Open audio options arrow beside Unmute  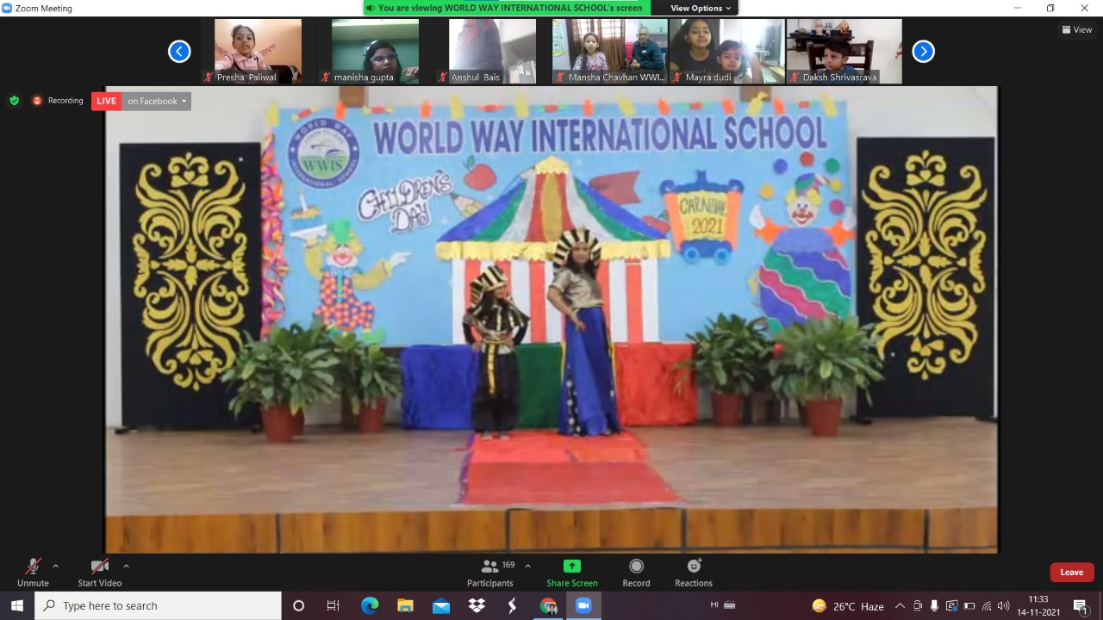pos(56,566)
